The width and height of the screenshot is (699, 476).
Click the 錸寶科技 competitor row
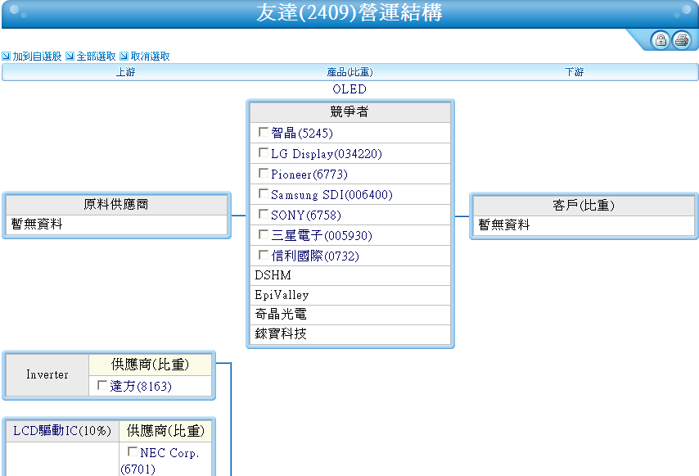point(350,334)
